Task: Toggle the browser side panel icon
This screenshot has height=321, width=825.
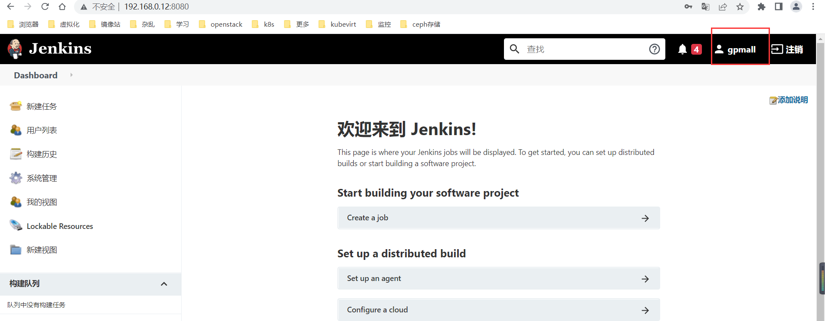Action: click(x=779, y=6)
